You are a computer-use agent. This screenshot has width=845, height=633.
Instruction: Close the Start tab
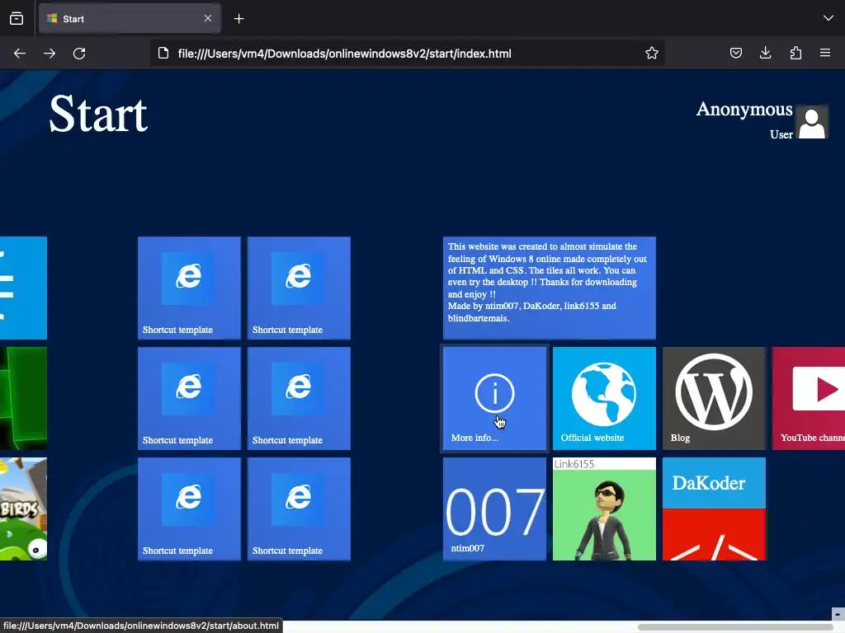click(208, 18)
